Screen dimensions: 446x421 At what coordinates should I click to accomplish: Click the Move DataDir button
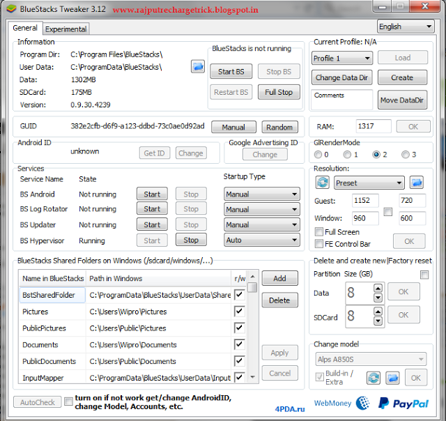click(402, 100)
